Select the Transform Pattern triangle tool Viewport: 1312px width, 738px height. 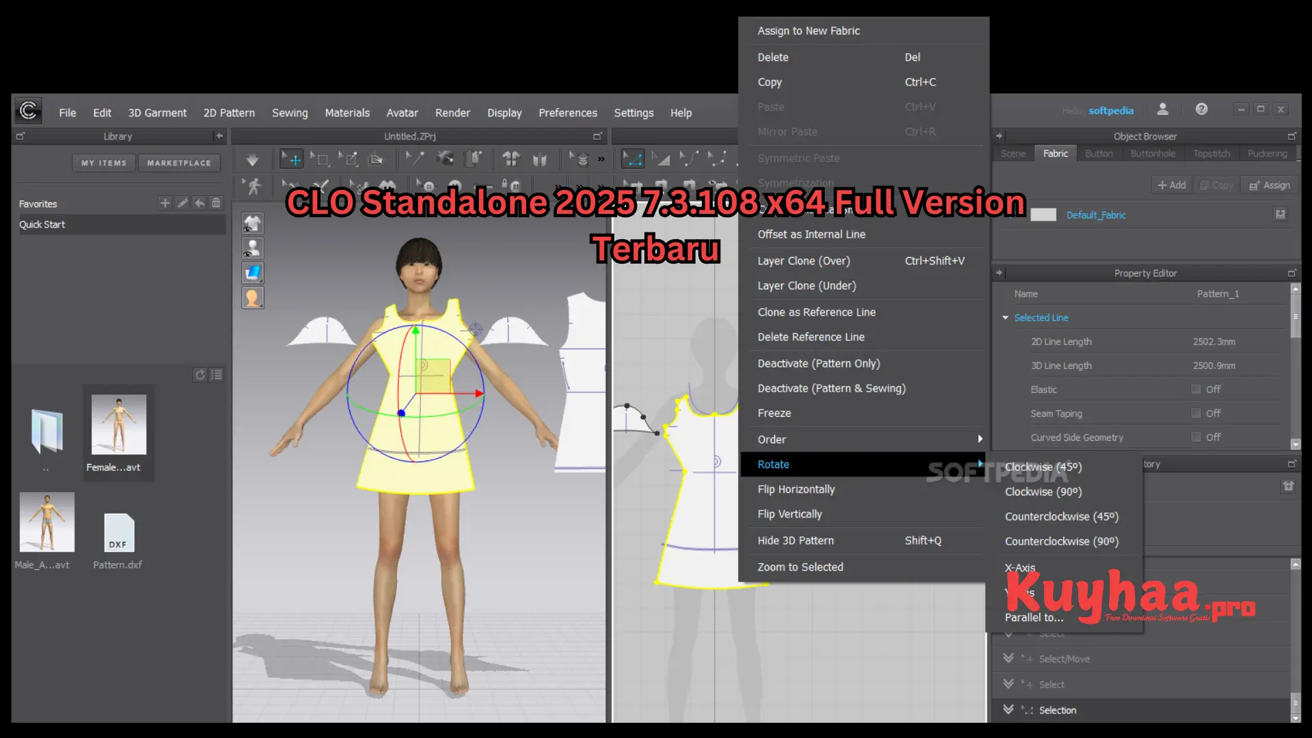660,159
